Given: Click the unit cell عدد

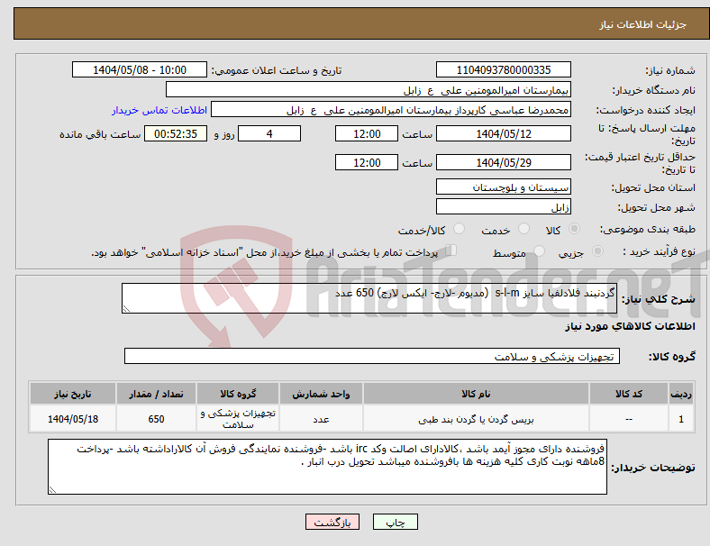Looking at the screenshot, I should click(321, 419).
